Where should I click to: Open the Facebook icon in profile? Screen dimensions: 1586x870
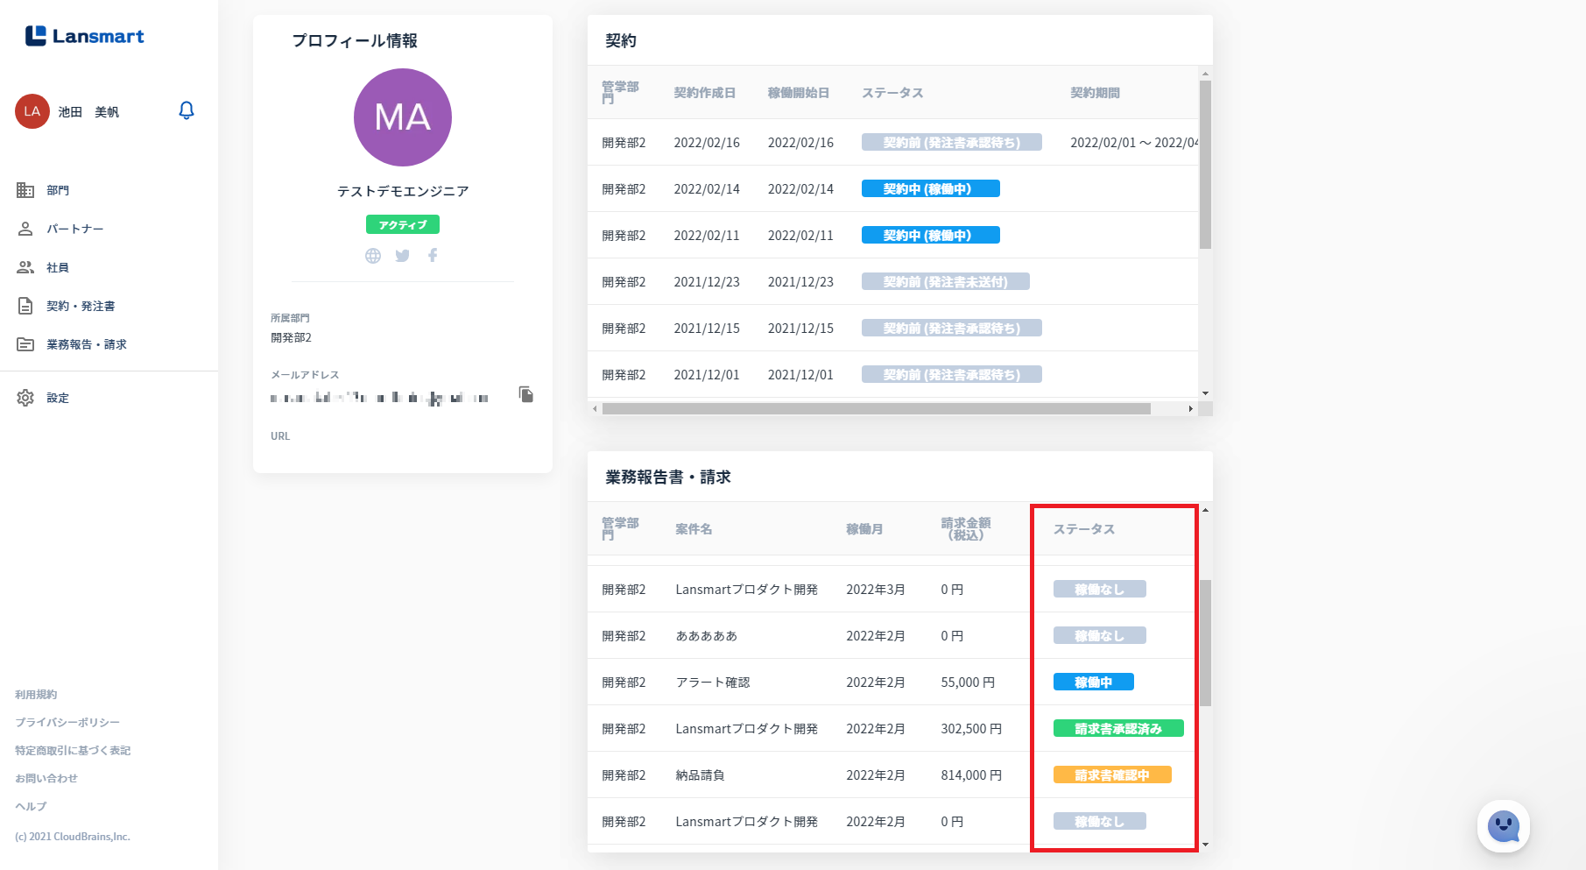(x=433, y=255)
